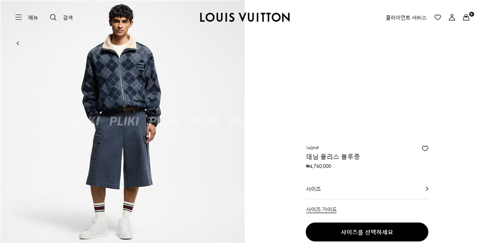This screenshot has height=243, width=485.
Task: Click the product title 데님 플리스 블루종
Action: pyautogui.click(x=333, y=157)
